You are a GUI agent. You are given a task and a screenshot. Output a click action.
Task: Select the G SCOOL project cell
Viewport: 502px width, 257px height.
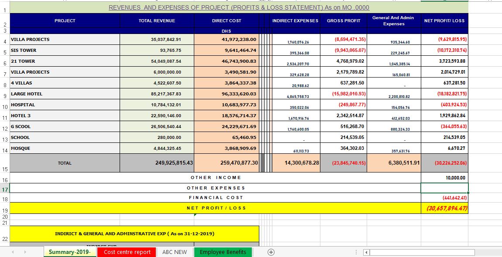[x=65, y=126]
